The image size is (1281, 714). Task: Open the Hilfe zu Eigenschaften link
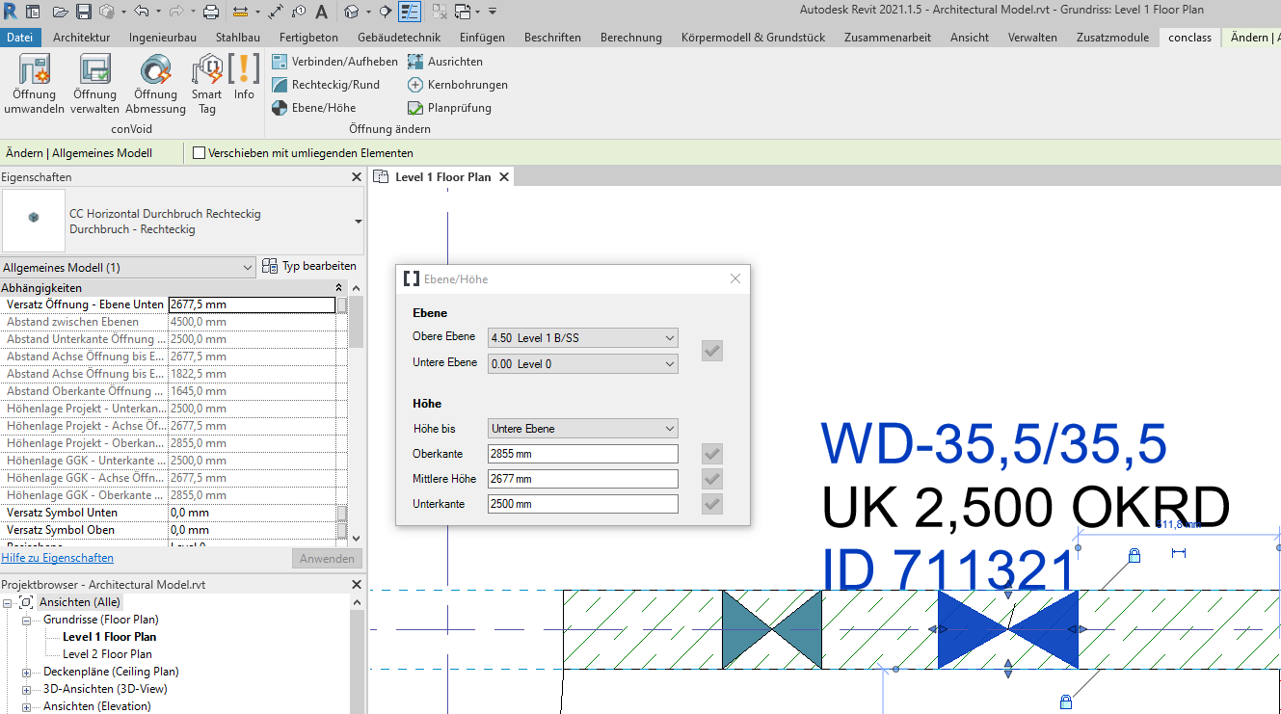(x=58, y=557)
